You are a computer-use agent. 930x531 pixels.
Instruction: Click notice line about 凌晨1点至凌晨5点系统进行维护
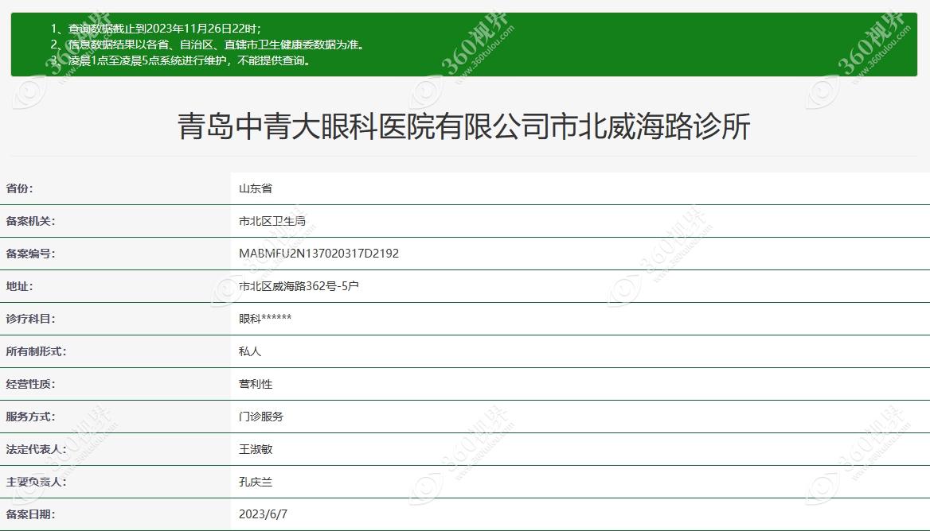point(181,60)
